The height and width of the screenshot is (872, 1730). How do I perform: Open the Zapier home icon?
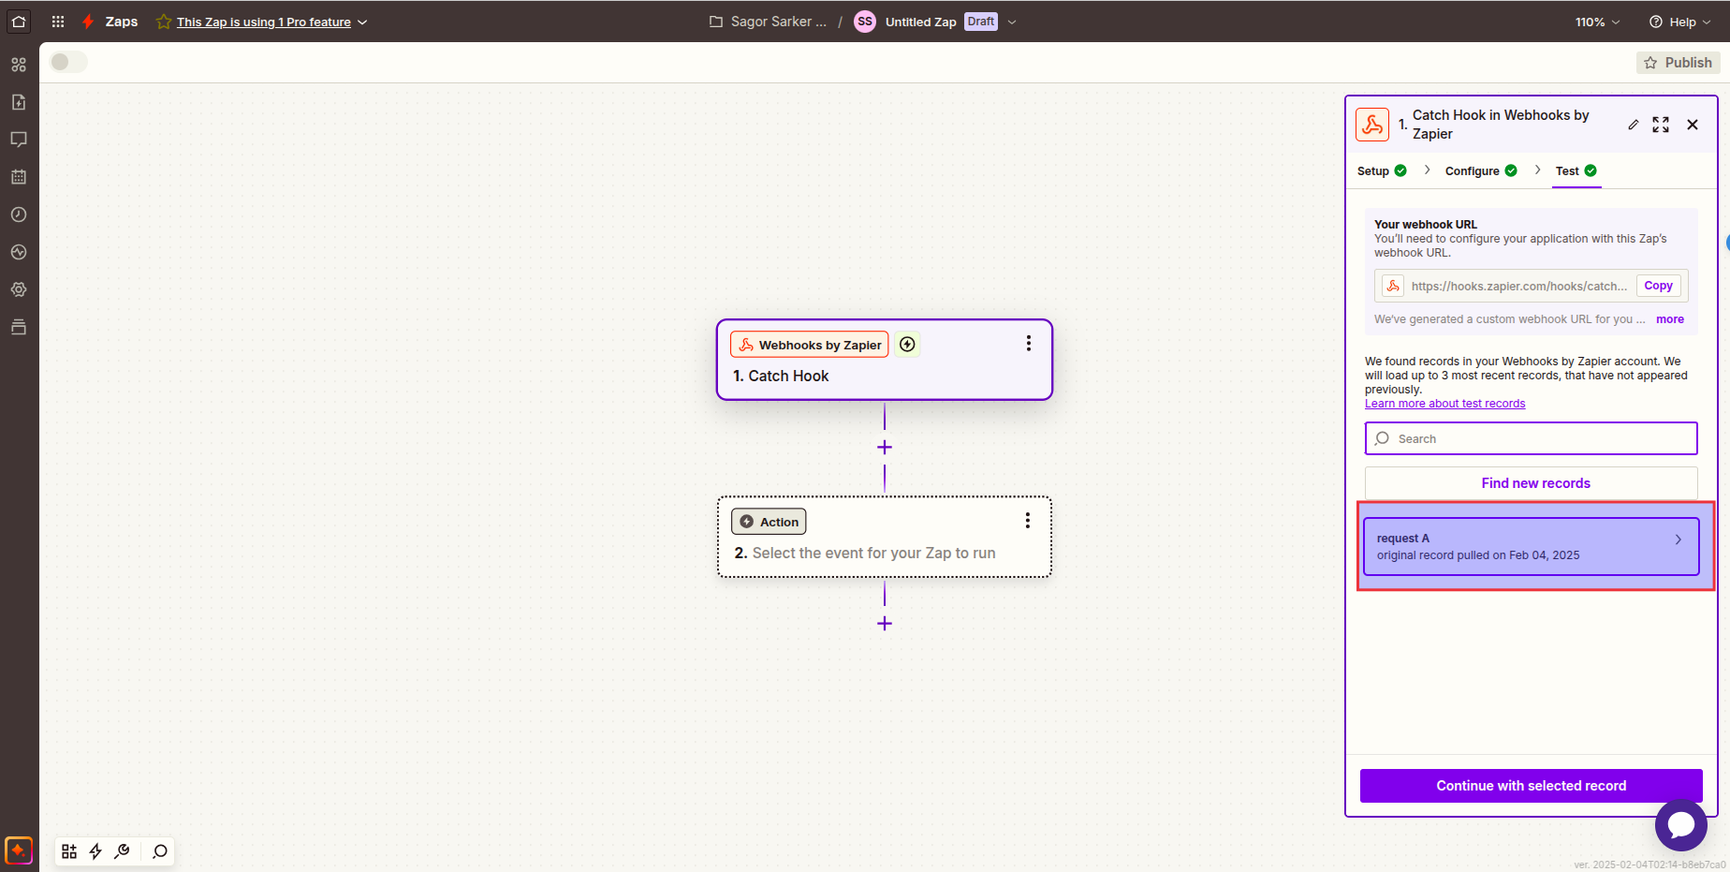(19, 22)
